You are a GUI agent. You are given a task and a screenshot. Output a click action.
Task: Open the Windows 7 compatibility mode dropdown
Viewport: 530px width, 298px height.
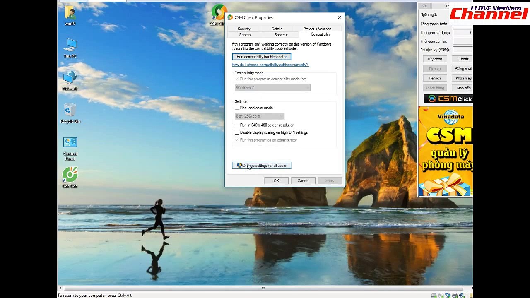point(272,88)
